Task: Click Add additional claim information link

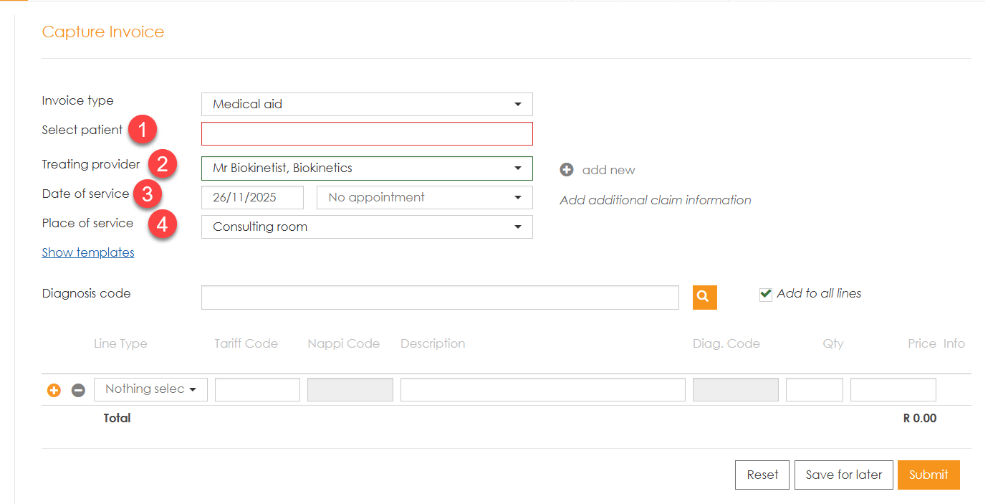Action: coord(655,200)
